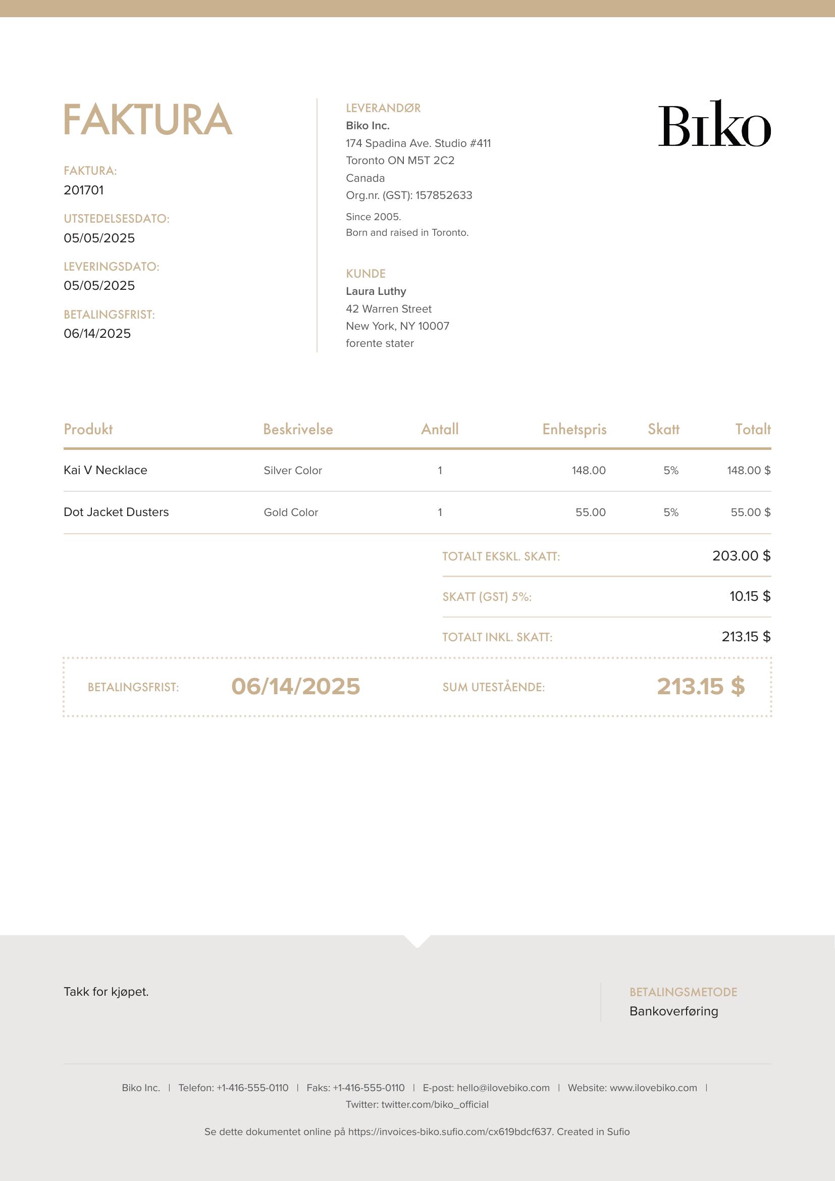
Task: Click Silver Color description
Action: point(293,470)
